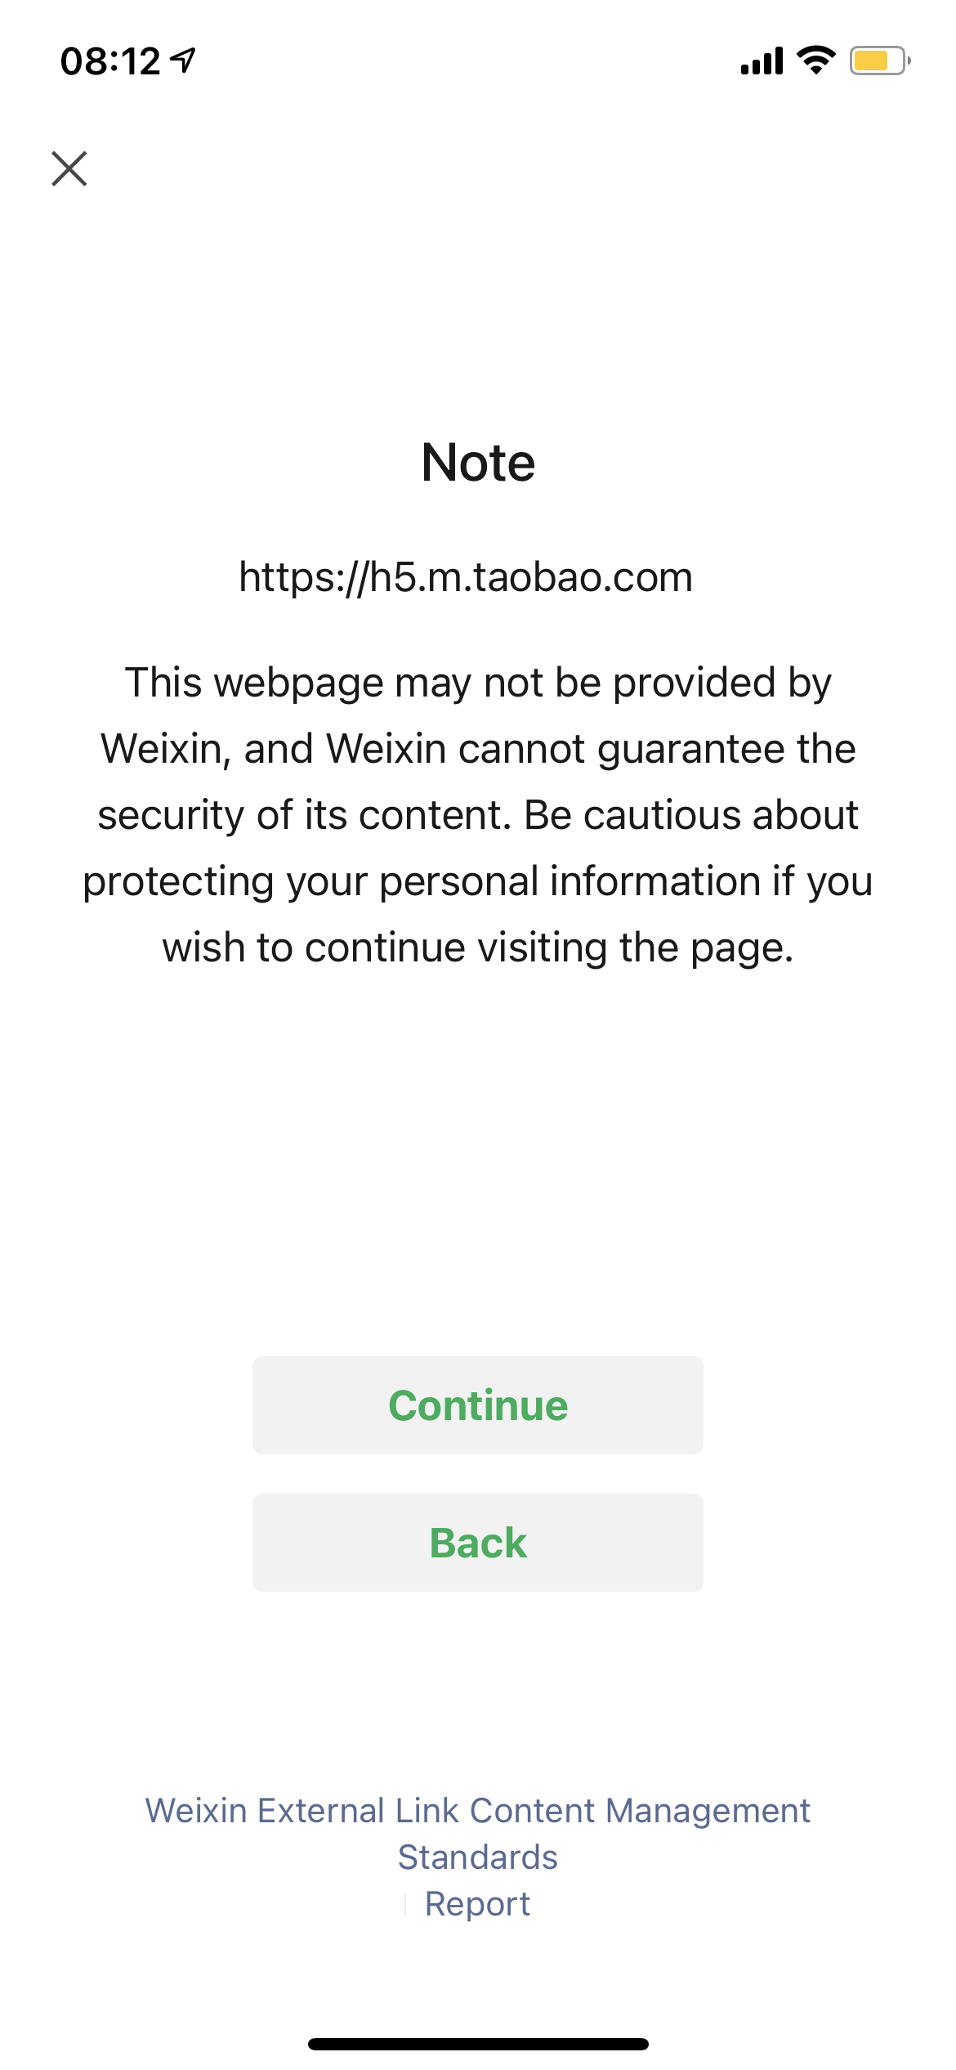Tap the battery level icon
The height and width of the screenshot is (2070, 956).
tap(879, 60)
